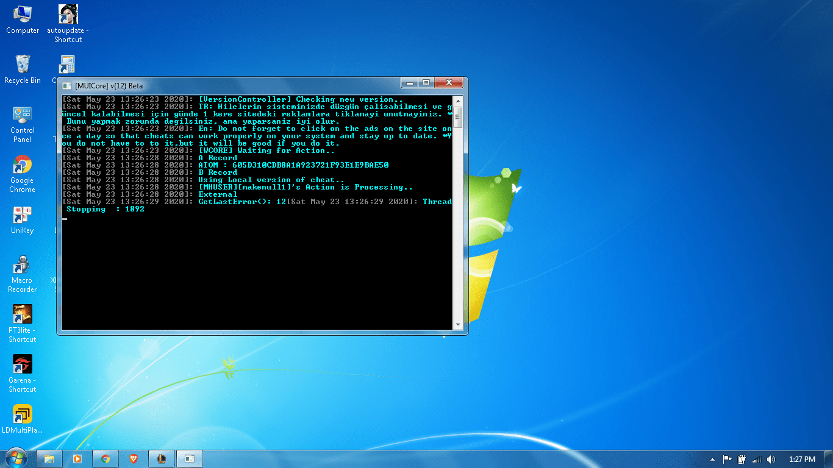Click the "B Record" console line
This screenshot has width=833, height=468.
pyautogui.click(x=218, y=172)
